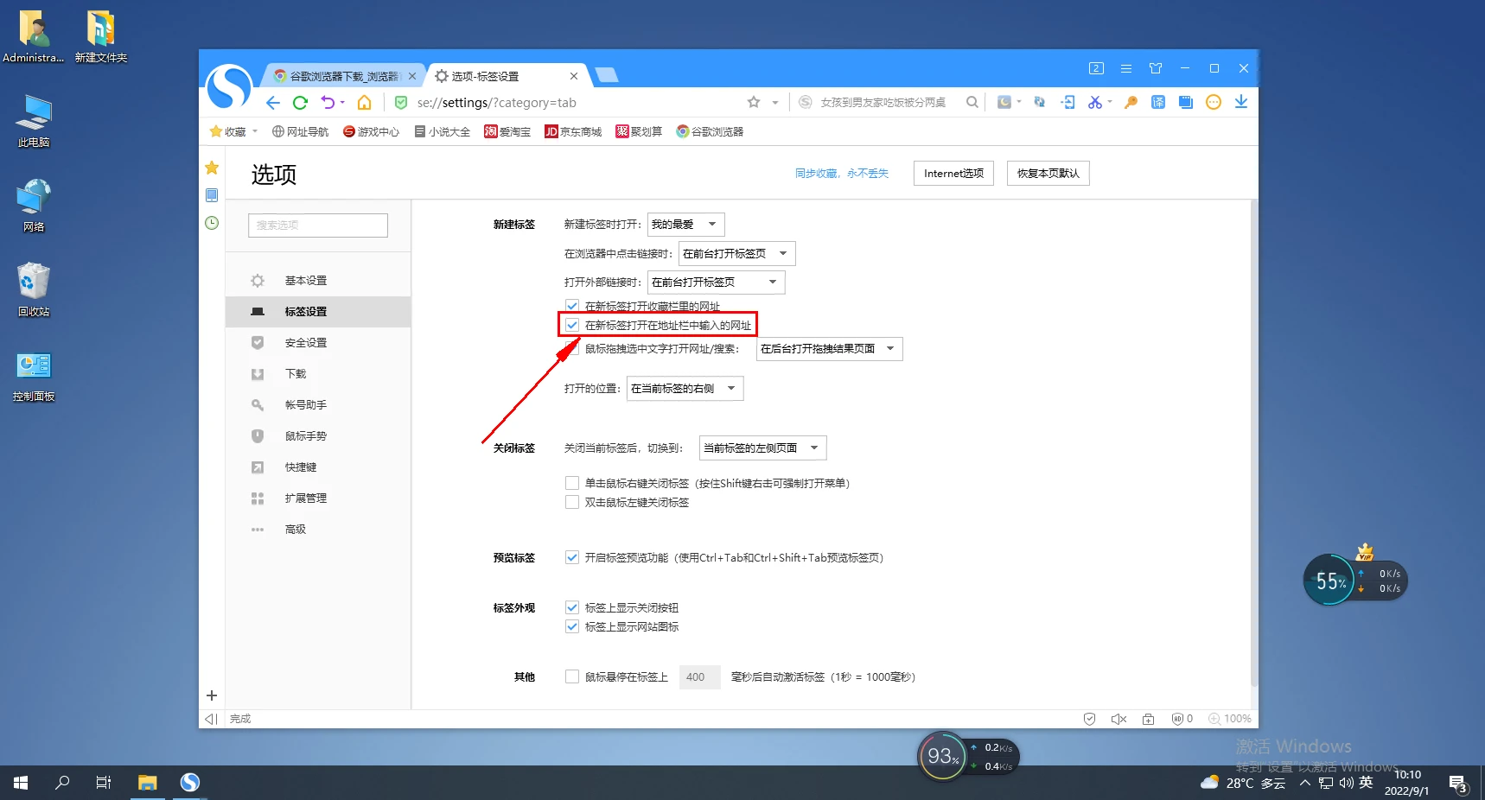Enable right-click to close tab option
The image size is (1485, 800).
[572, 483]
